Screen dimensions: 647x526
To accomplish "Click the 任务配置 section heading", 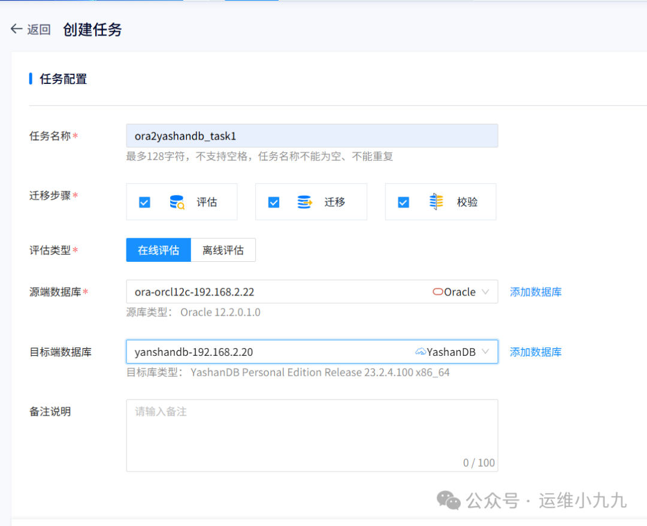I will coord(63,79).
